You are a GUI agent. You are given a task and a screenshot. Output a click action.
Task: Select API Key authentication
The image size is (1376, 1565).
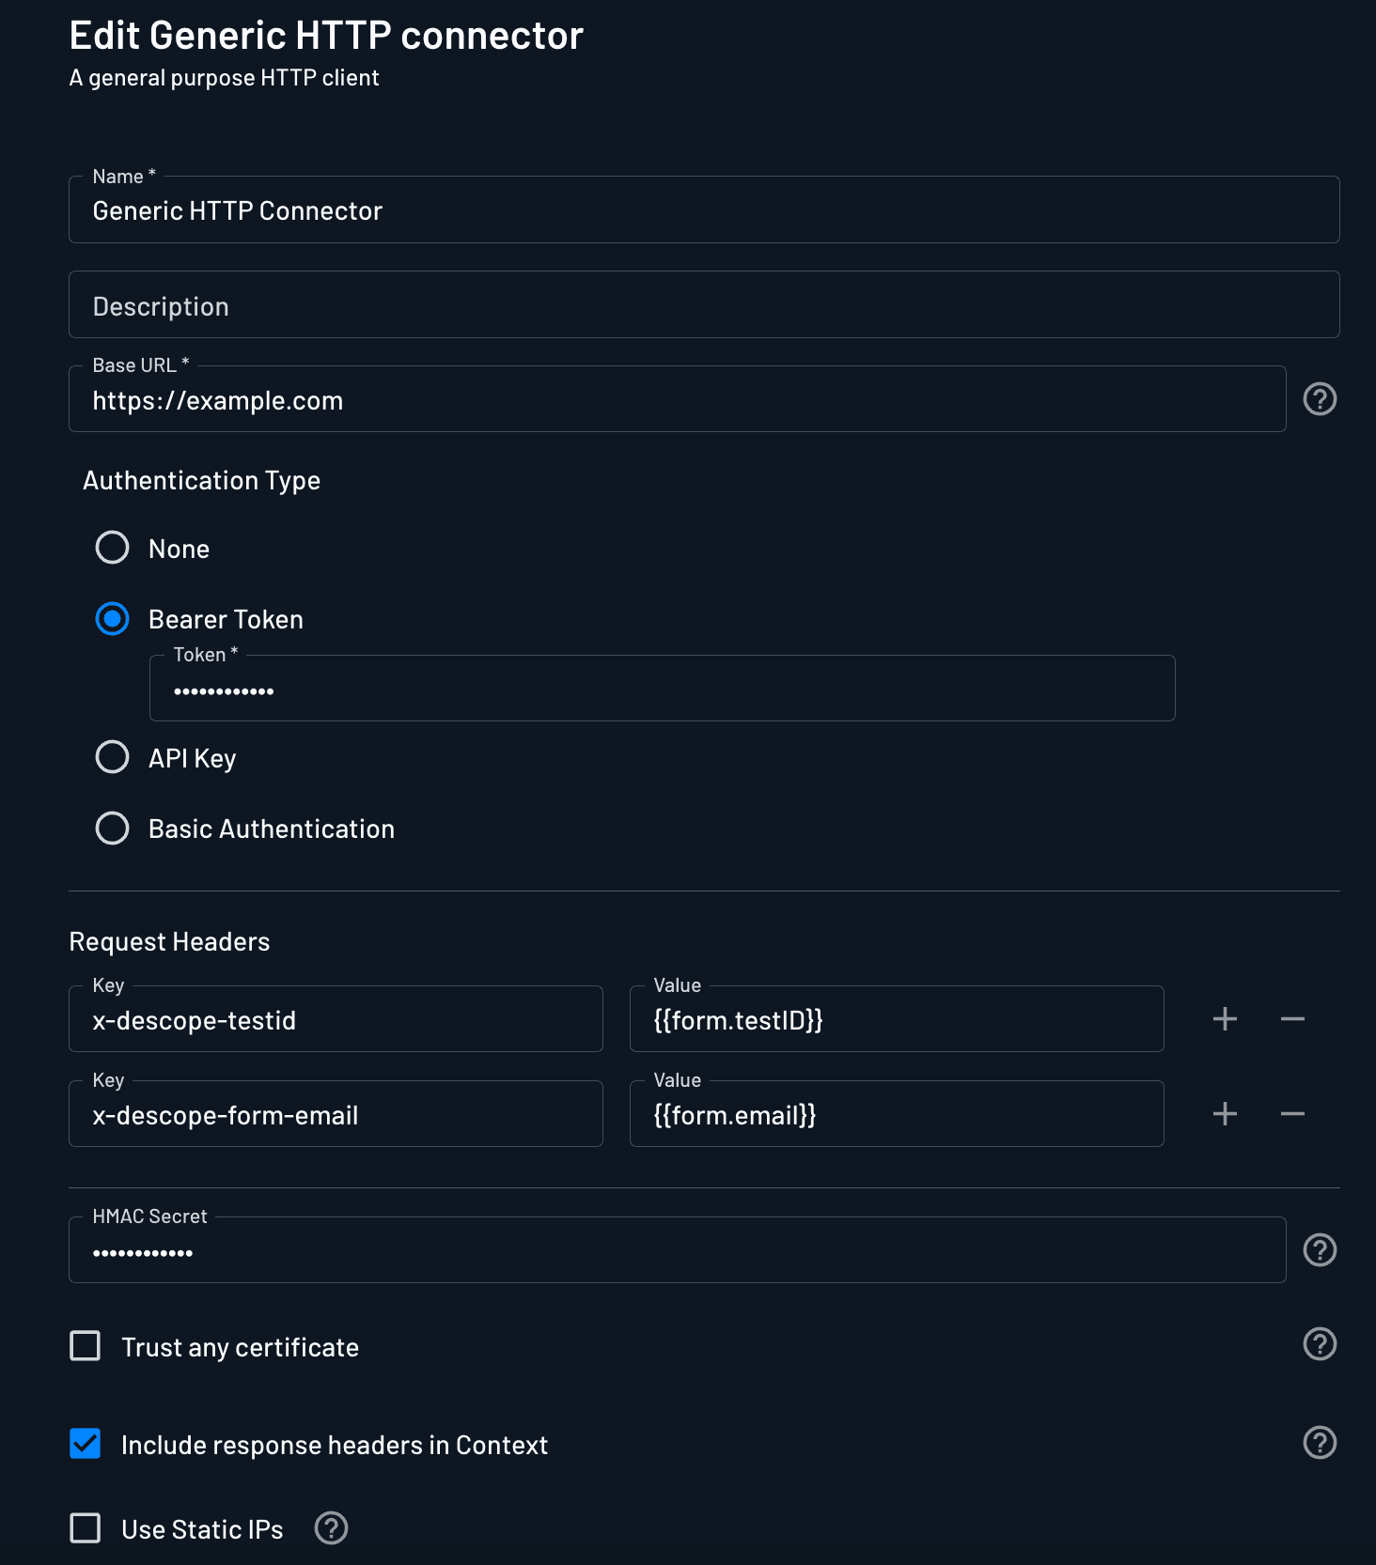pyautogui.click(x=112, y=757)
